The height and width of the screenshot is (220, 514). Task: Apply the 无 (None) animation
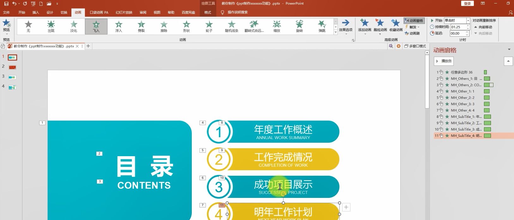28,27
